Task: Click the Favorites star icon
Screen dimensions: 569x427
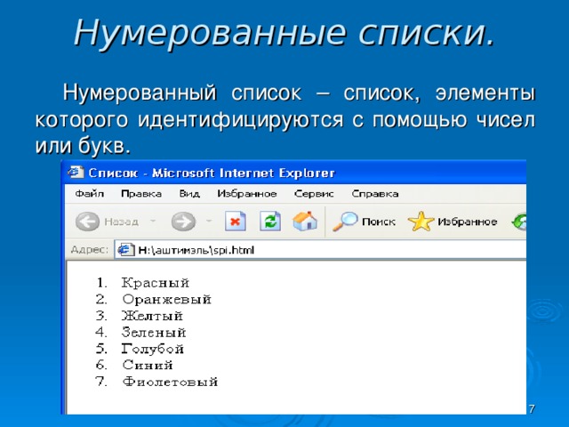Action: coord(421,222)
